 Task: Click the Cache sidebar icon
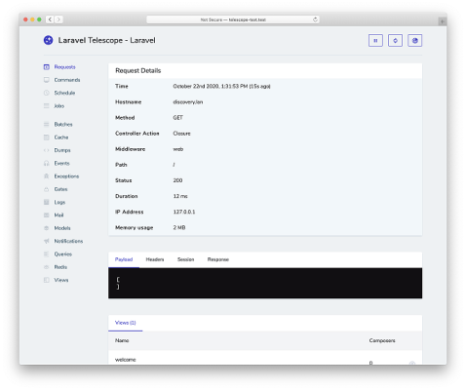(x=47, y=137)
